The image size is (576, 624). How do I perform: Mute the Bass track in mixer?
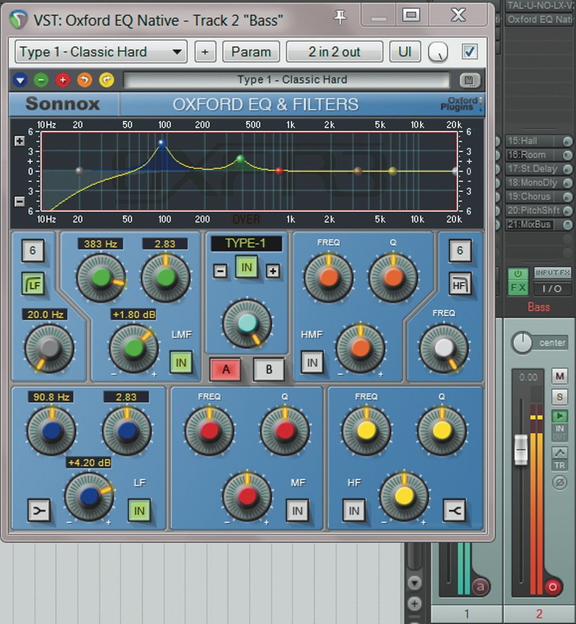560,376
